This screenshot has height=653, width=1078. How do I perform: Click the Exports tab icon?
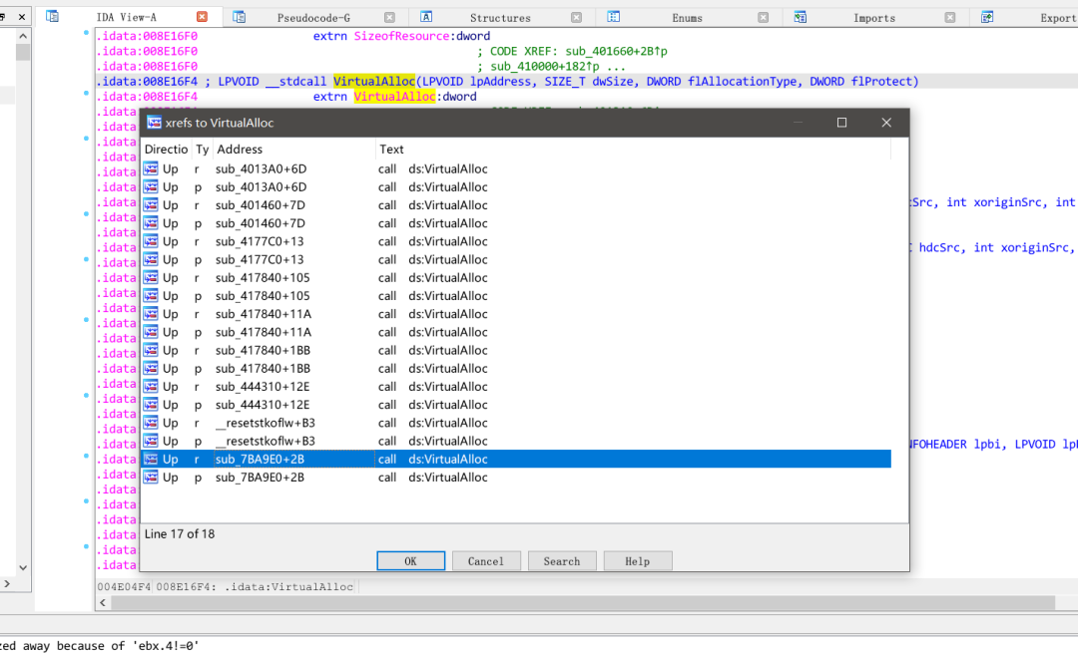click(x=987, y=17)
